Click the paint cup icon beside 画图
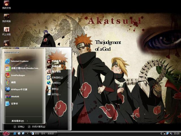 click(x=8, y=82)
